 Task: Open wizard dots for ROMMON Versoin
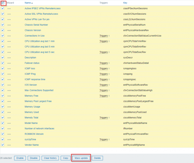click(x=9, y=134)
